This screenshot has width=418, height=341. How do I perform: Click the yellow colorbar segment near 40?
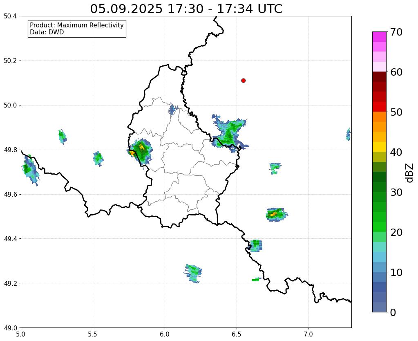pyautogui.click(x=379, y=147)
